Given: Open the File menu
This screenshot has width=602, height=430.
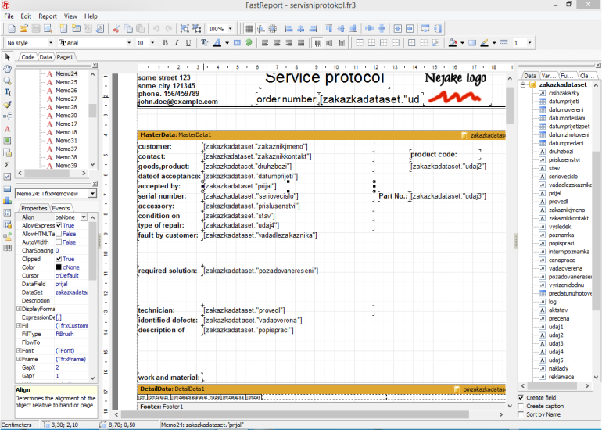Looking at the screenshot, I should pyautogui.click(x=9, y=16).
